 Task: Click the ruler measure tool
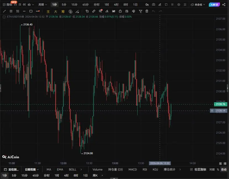(x=94, y=11)
